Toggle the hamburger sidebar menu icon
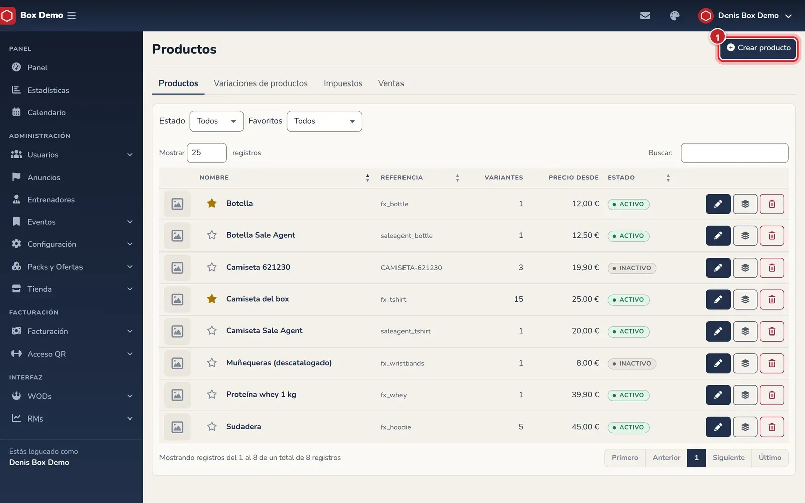 (72, 16)
